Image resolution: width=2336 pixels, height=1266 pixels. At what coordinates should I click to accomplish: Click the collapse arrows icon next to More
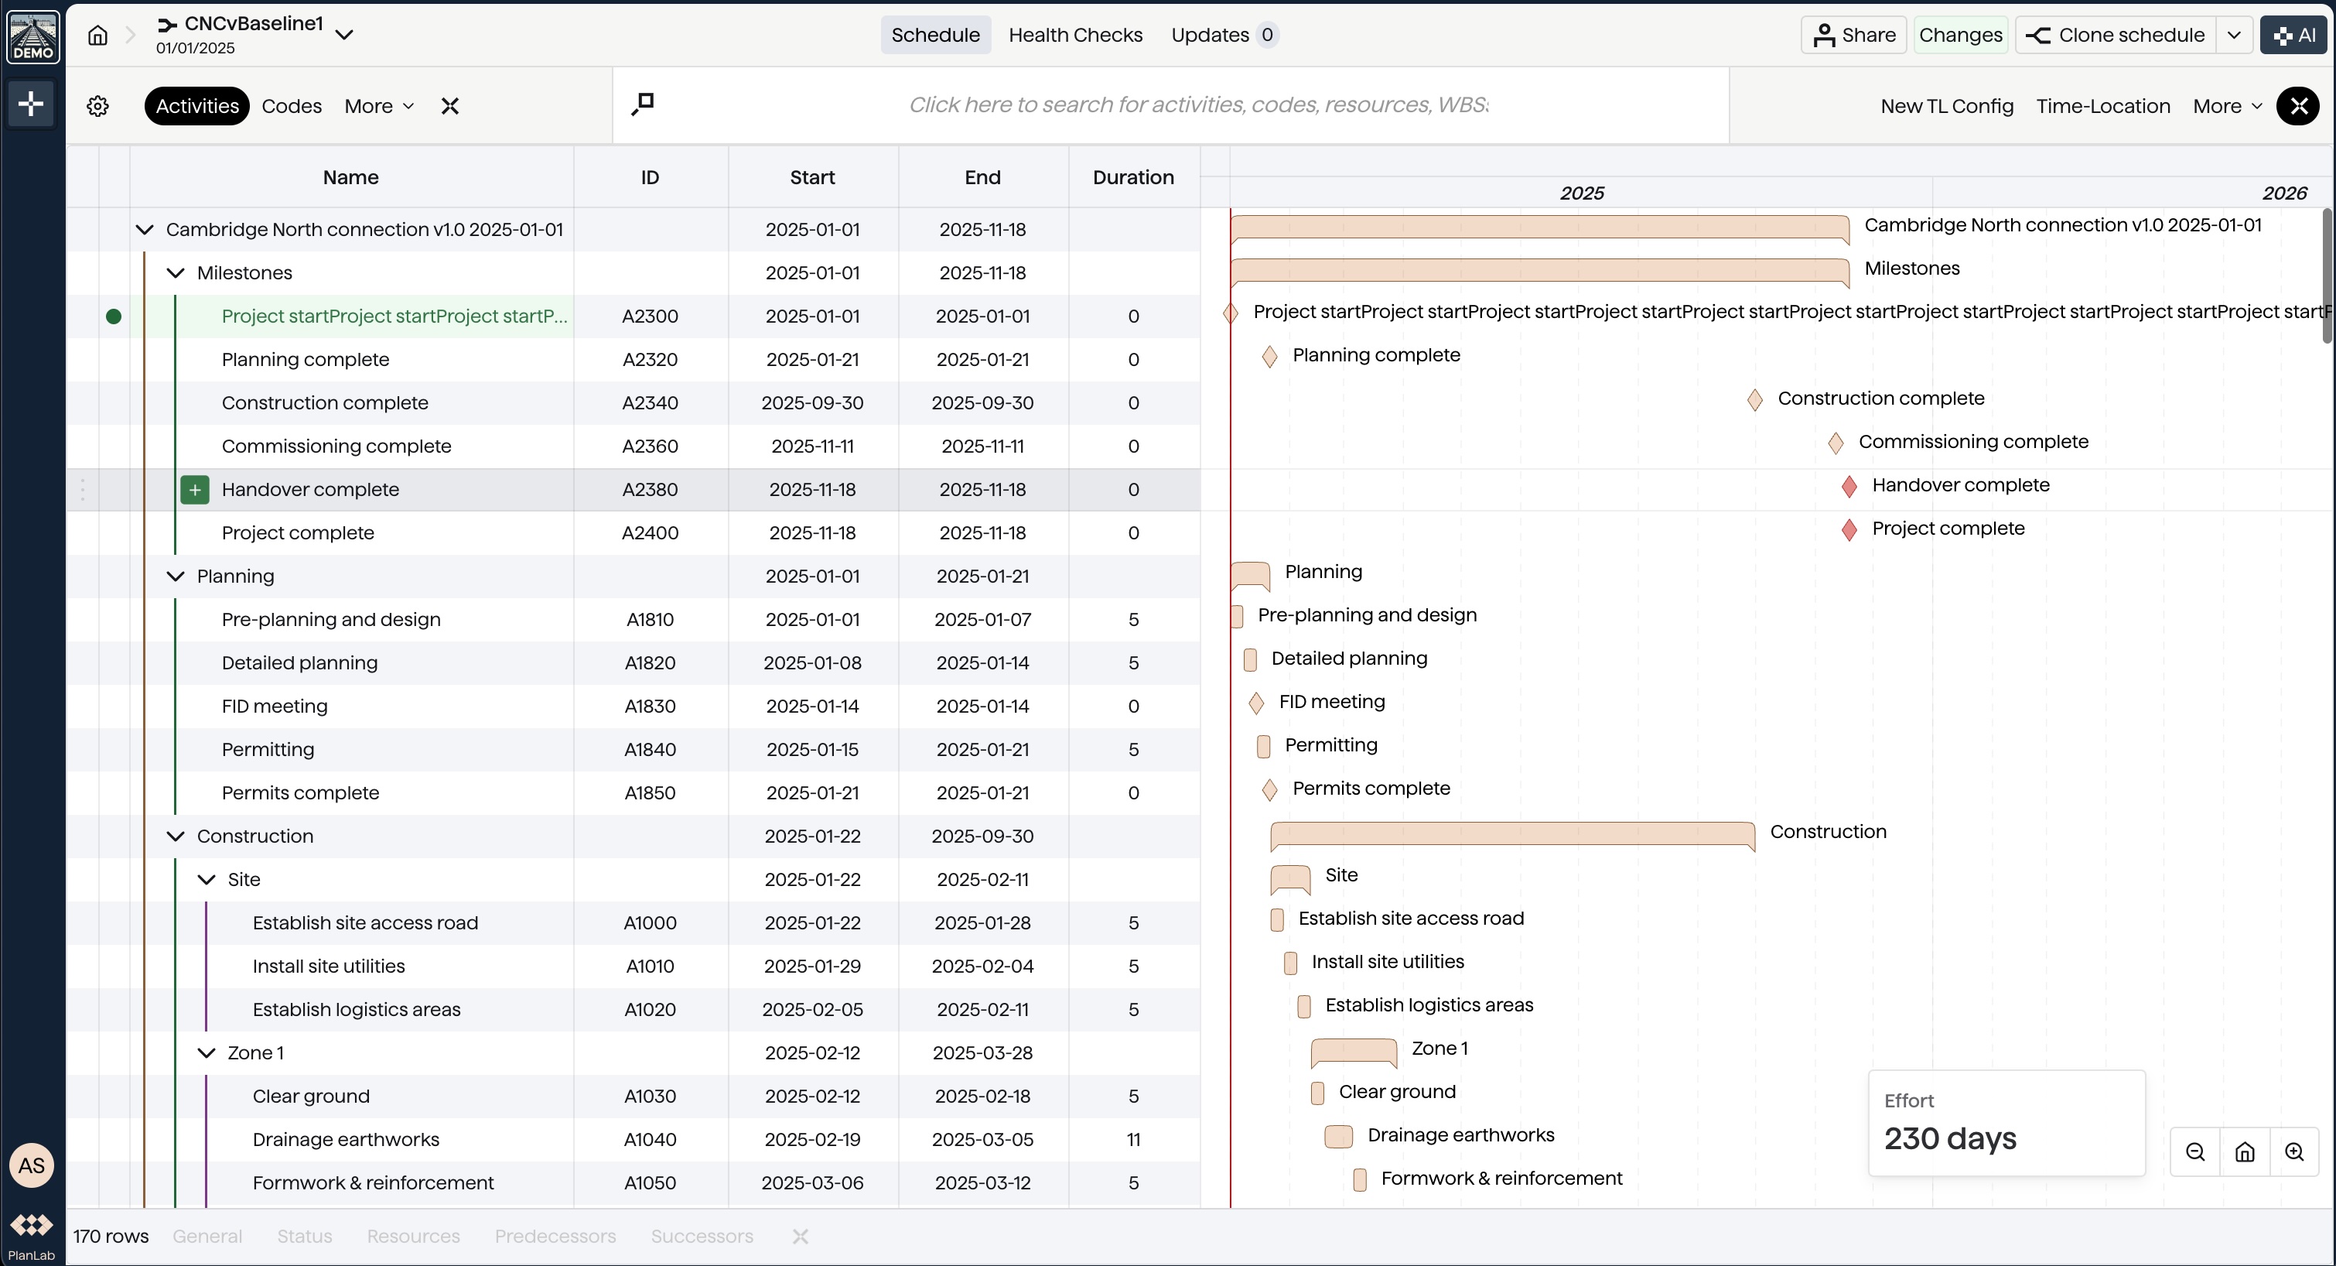449,106
